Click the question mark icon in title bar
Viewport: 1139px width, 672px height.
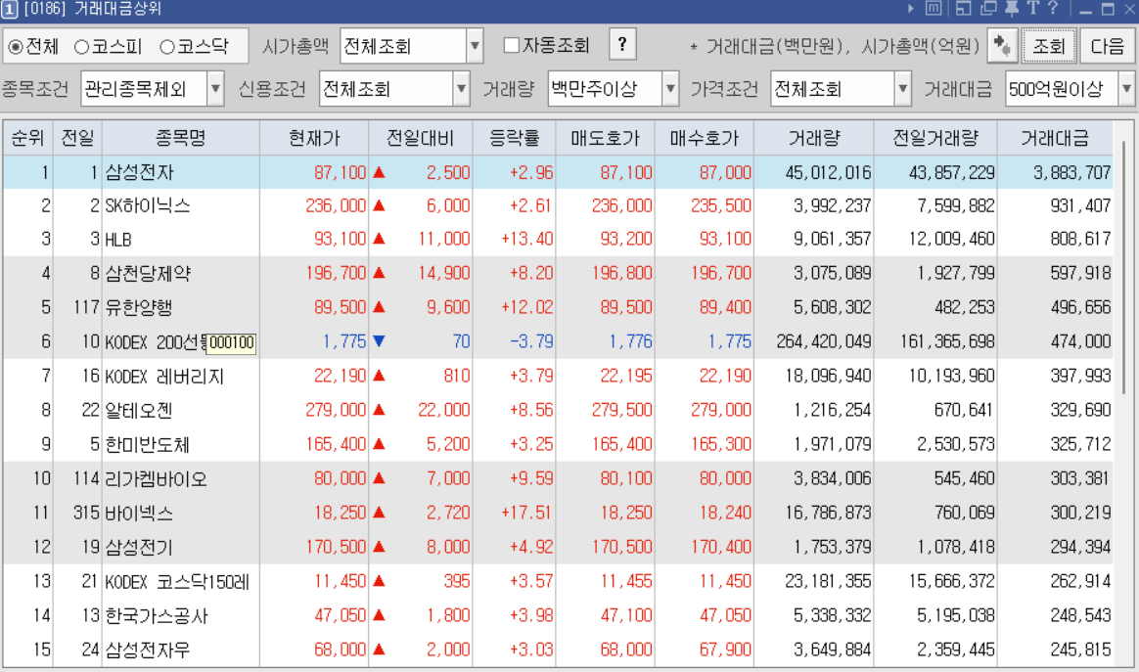point(1053,9)
